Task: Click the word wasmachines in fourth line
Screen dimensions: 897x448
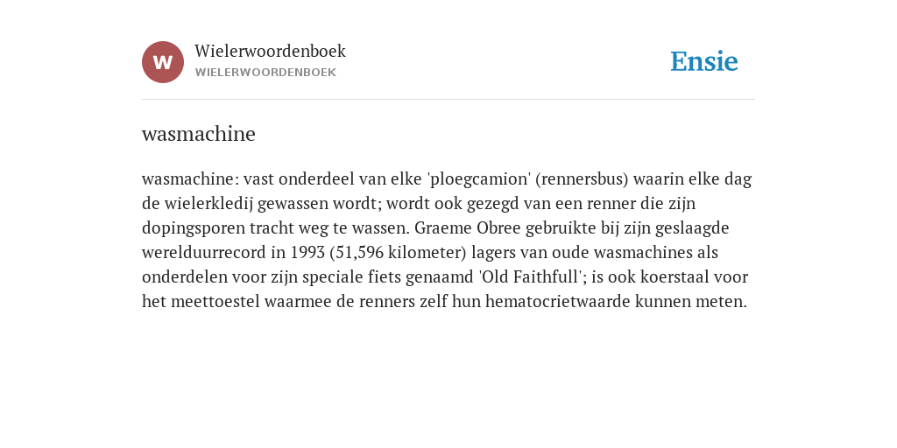Action: pyautogui.click(x=643, y=253)
